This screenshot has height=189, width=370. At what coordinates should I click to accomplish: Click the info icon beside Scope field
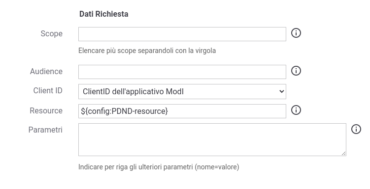(296, 33)
